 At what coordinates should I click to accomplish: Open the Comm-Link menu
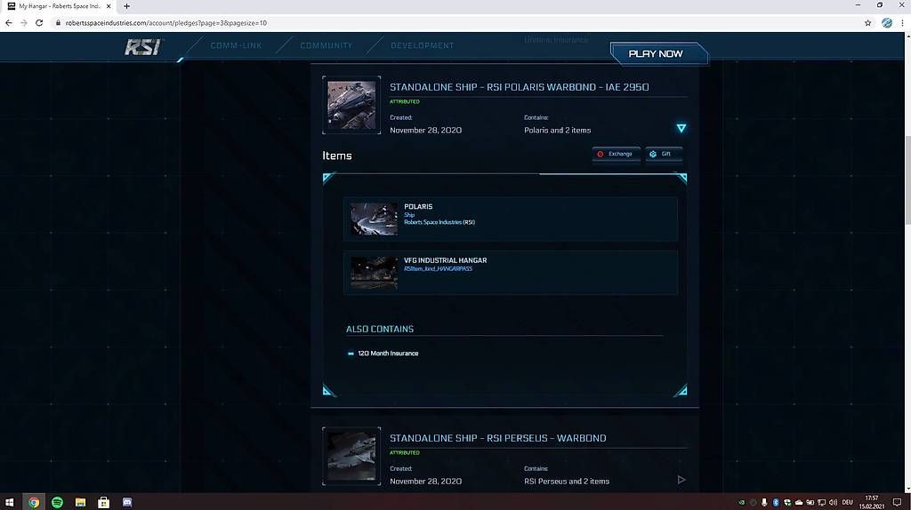(x=236, y=45)
